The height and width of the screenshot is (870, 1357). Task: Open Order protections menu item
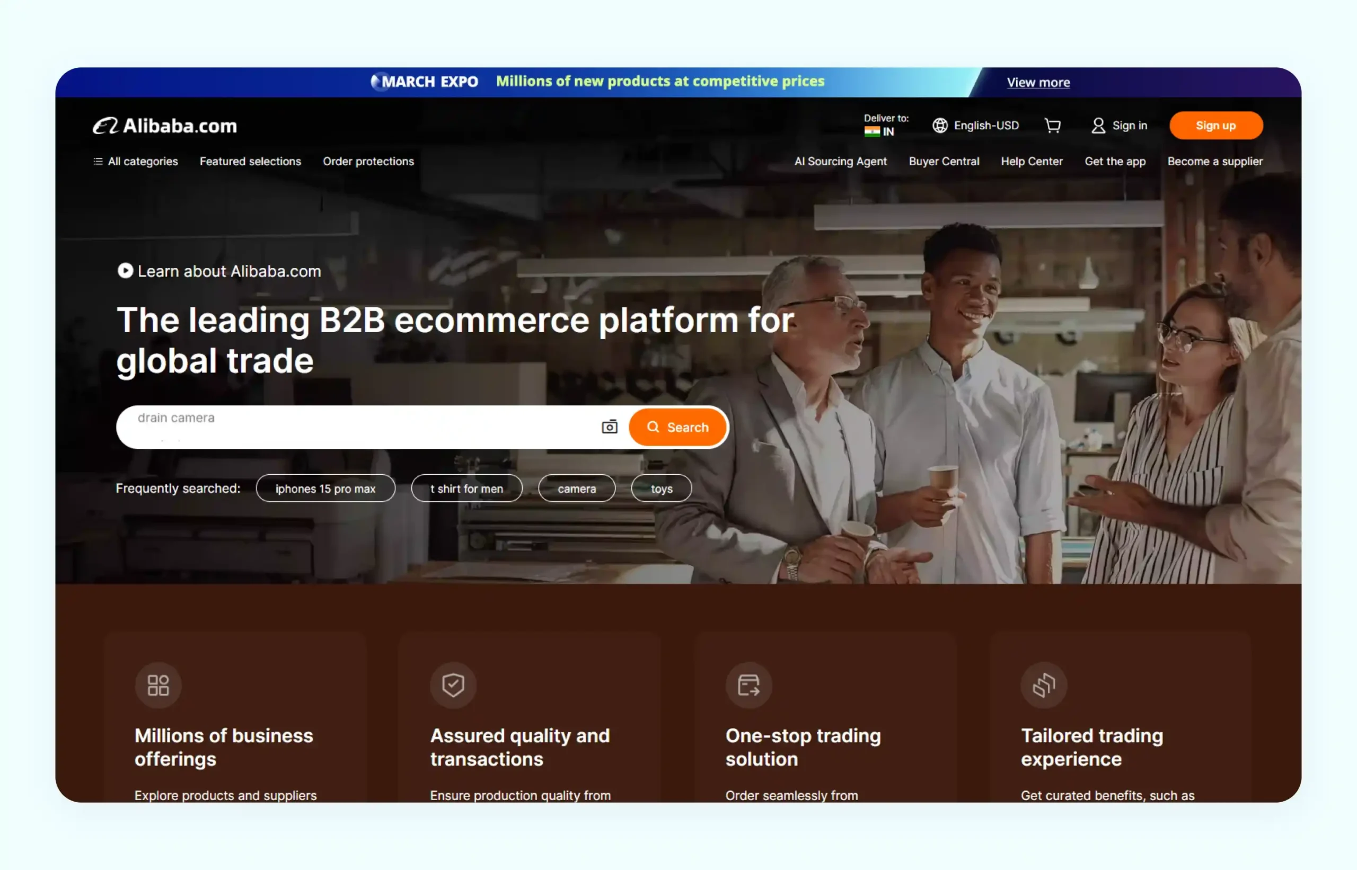click(x=368, y=162)
